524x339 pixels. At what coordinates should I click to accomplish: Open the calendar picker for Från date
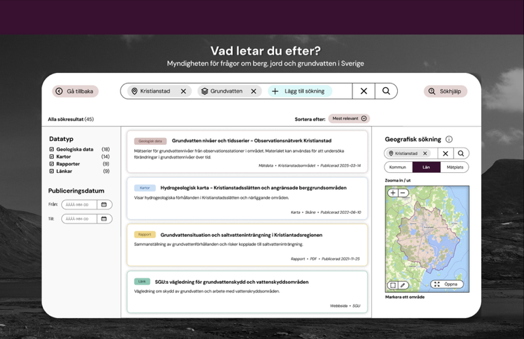(104, 204)
